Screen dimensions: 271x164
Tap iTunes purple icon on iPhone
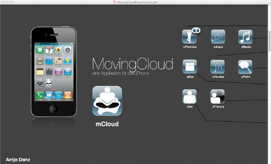58,71
